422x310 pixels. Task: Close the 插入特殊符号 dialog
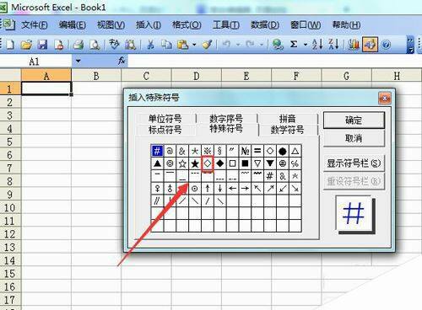(385, 99)
